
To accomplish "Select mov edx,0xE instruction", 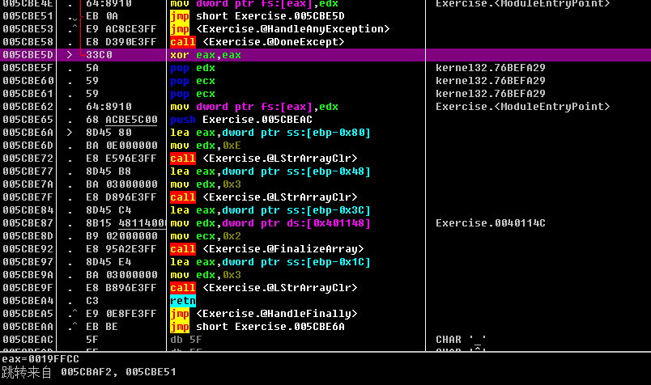I will click(x=206, y=146).
